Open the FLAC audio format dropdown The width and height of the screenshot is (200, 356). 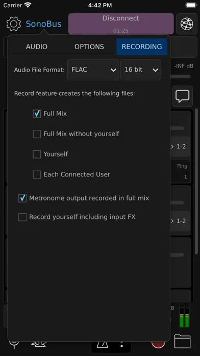93,70
